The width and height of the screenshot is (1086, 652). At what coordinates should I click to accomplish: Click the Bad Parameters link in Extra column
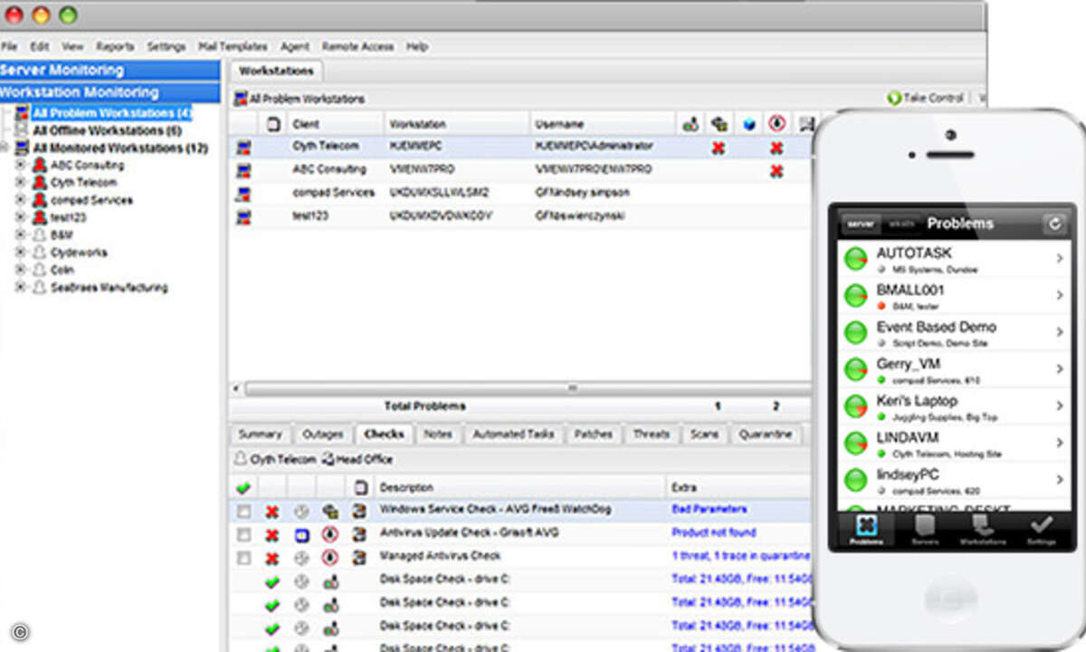point(710,510)
